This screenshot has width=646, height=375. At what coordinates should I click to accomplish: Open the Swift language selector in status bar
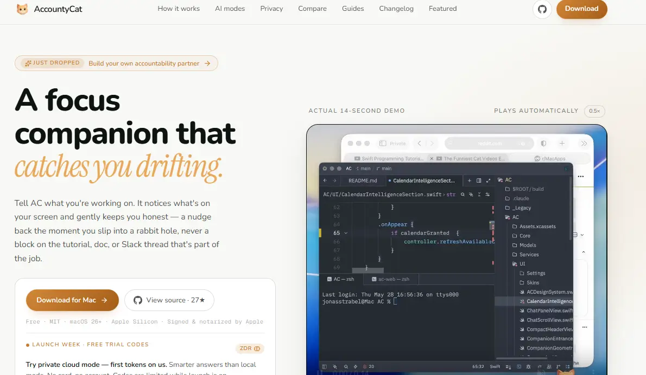click(495, 366)
